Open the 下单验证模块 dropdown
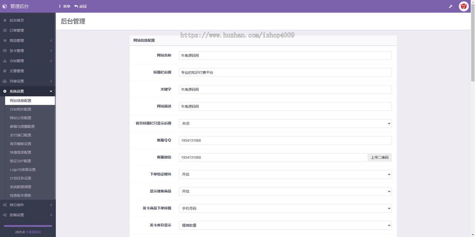The image size is (475, 237). point(285,174)
